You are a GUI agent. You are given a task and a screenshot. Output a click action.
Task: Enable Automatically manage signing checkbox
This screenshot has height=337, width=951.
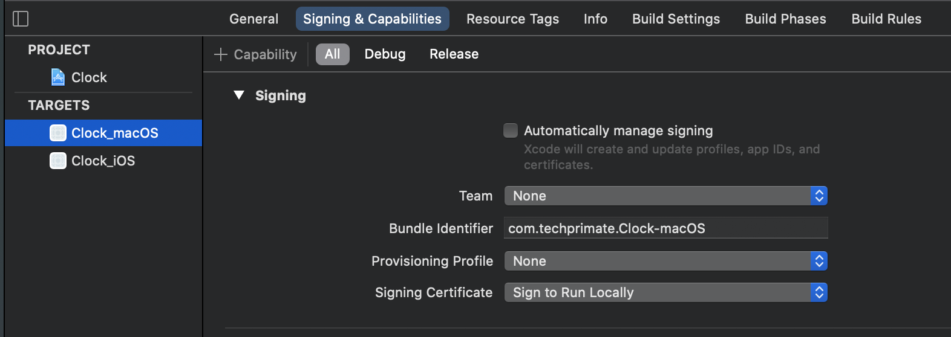[511, 130]
